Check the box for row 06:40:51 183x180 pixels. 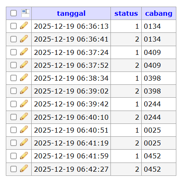[14, 130]
